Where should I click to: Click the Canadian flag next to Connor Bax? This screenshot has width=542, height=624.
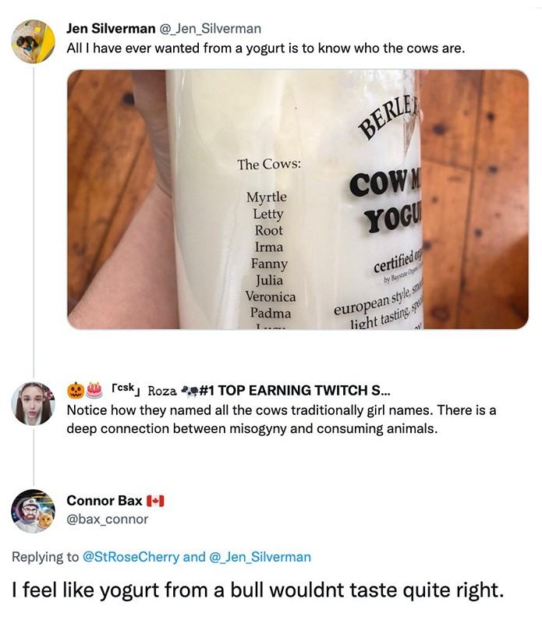tap(155, 501)
